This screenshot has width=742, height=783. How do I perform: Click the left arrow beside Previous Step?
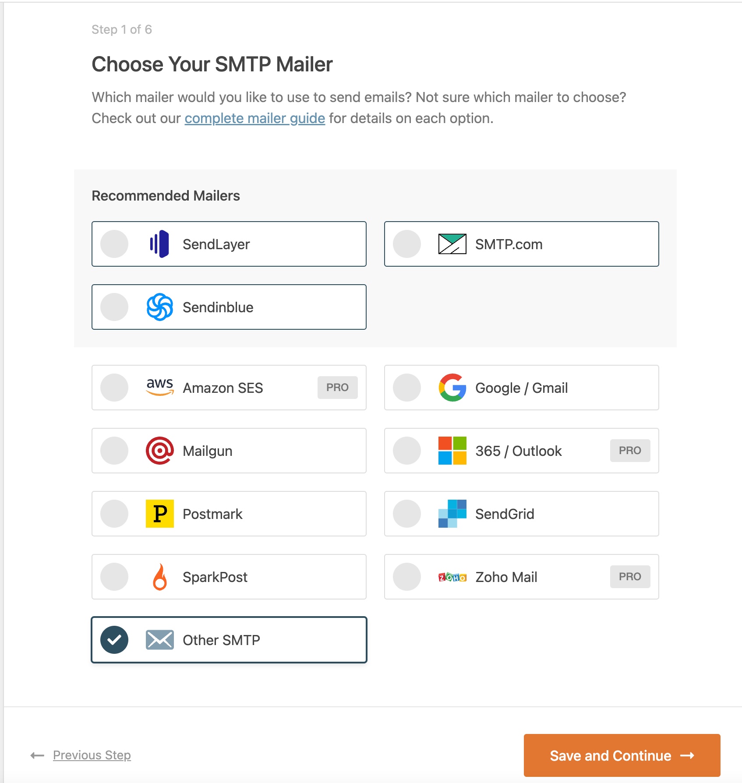coord(37,755)
